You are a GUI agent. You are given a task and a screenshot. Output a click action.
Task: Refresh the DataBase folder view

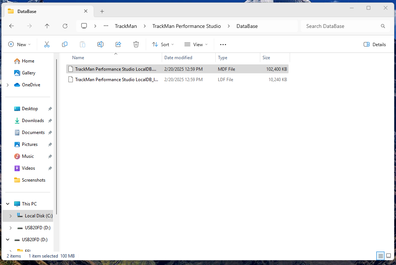[65, 26]
